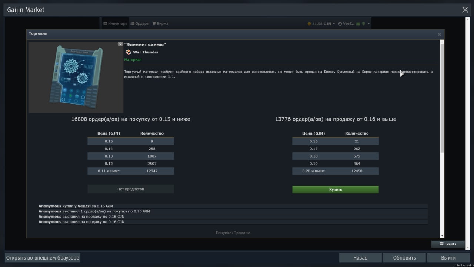Image resolution: width=474 pixels, height=267 pixels.
Task: Click the 'выставил 1 ордер(а/ов)' log entry
Action: 233,211
